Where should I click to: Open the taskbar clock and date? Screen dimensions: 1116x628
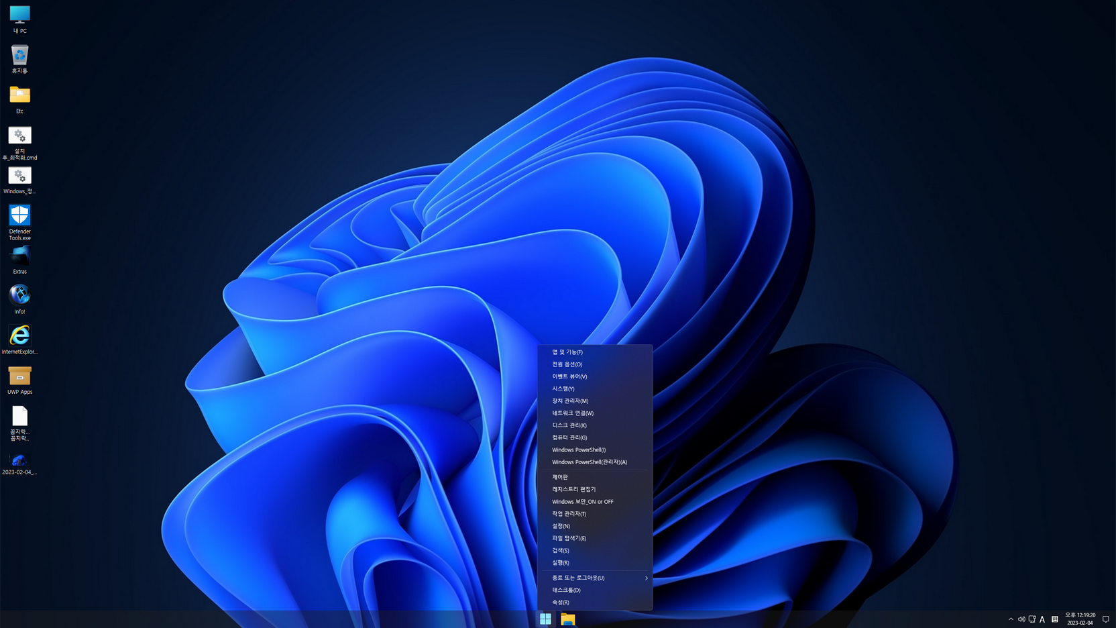[x=1080, y=619]
